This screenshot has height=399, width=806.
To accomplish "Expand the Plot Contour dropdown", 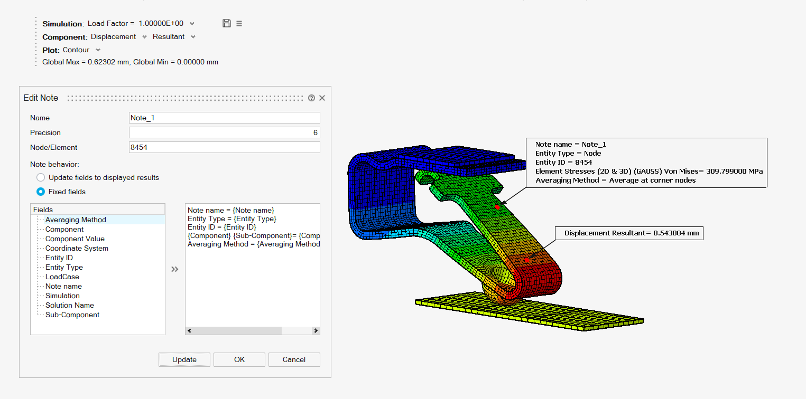I will [x=98, y=50].
